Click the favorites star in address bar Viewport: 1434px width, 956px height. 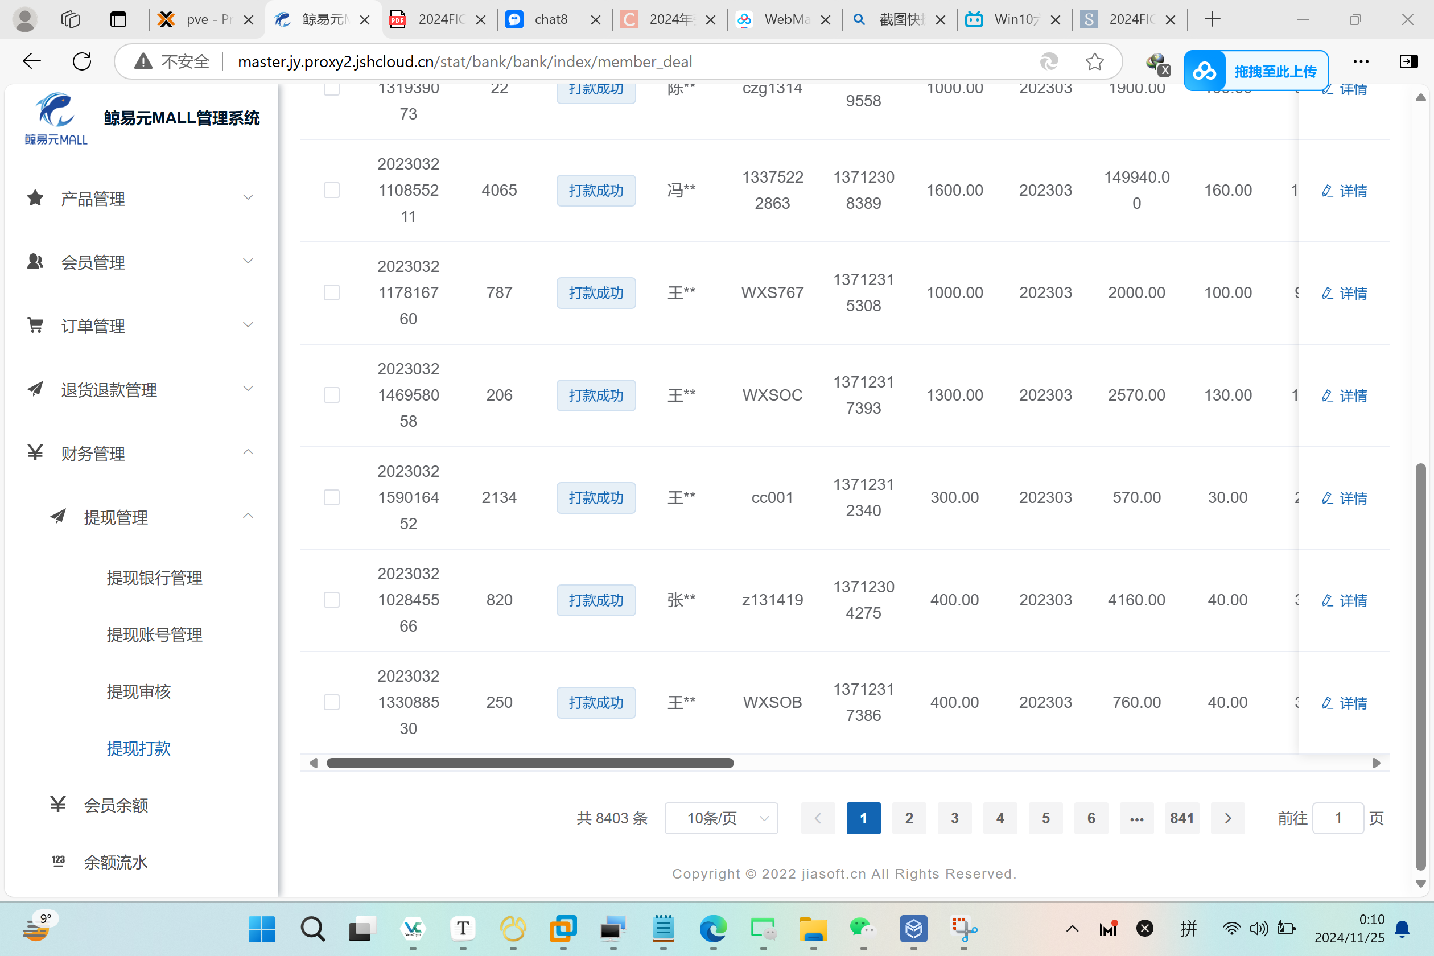click(1094, 61)
